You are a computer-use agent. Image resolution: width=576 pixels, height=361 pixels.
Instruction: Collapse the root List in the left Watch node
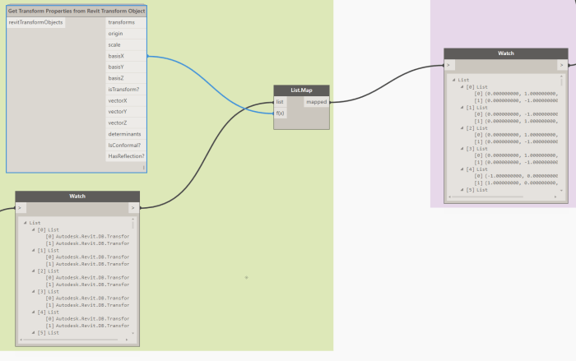[26, 223]
